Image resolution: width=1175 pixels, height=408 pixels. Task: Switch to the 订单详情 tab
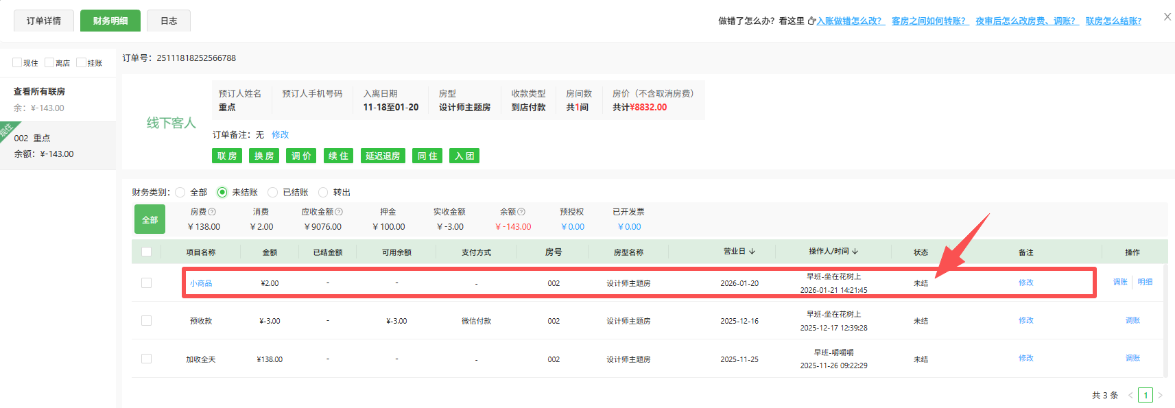(x=44, y=21)
